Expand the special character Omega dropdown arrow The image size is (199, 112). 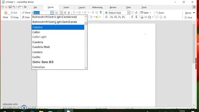click(152, 17)
